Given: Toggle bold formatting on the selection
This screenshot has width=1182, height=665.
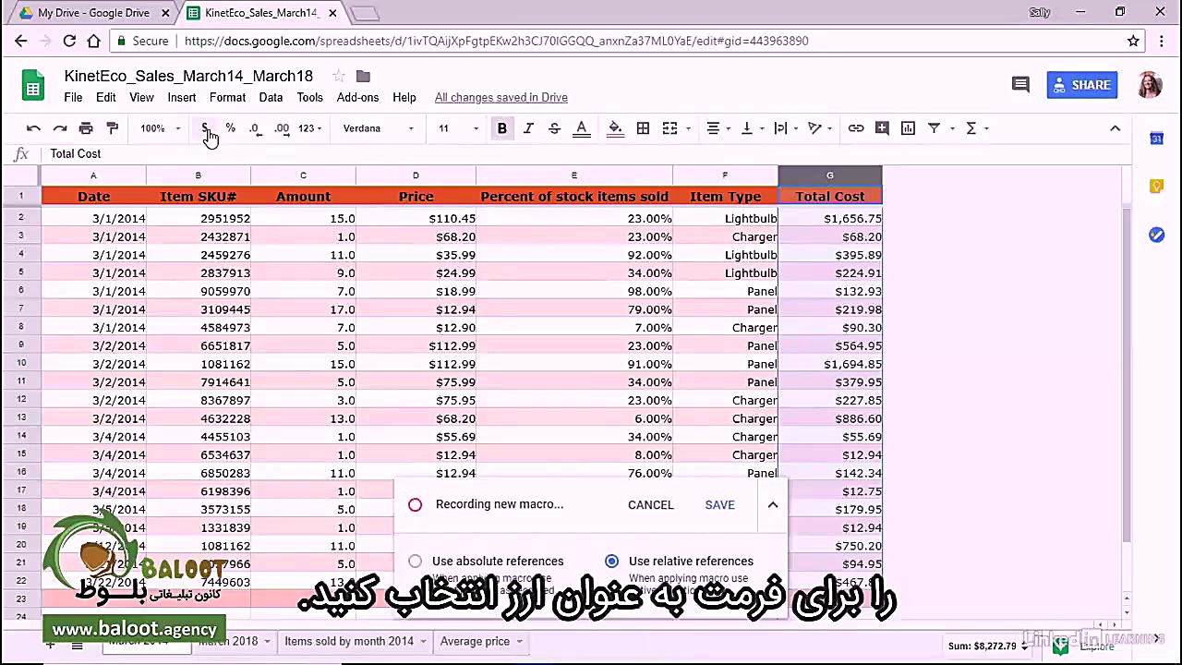Looking at the screenshot, I should 501,128.
